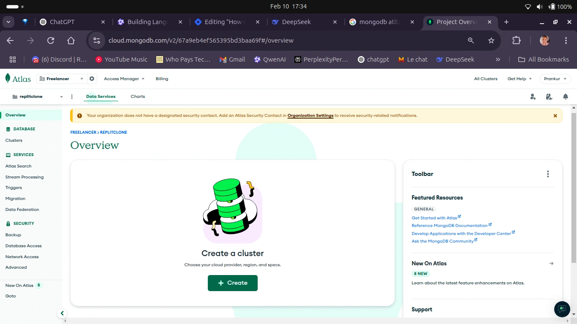Open the replitclone project selector dropdown
Viewport: 577px width, 324px height.
(61, 97)
